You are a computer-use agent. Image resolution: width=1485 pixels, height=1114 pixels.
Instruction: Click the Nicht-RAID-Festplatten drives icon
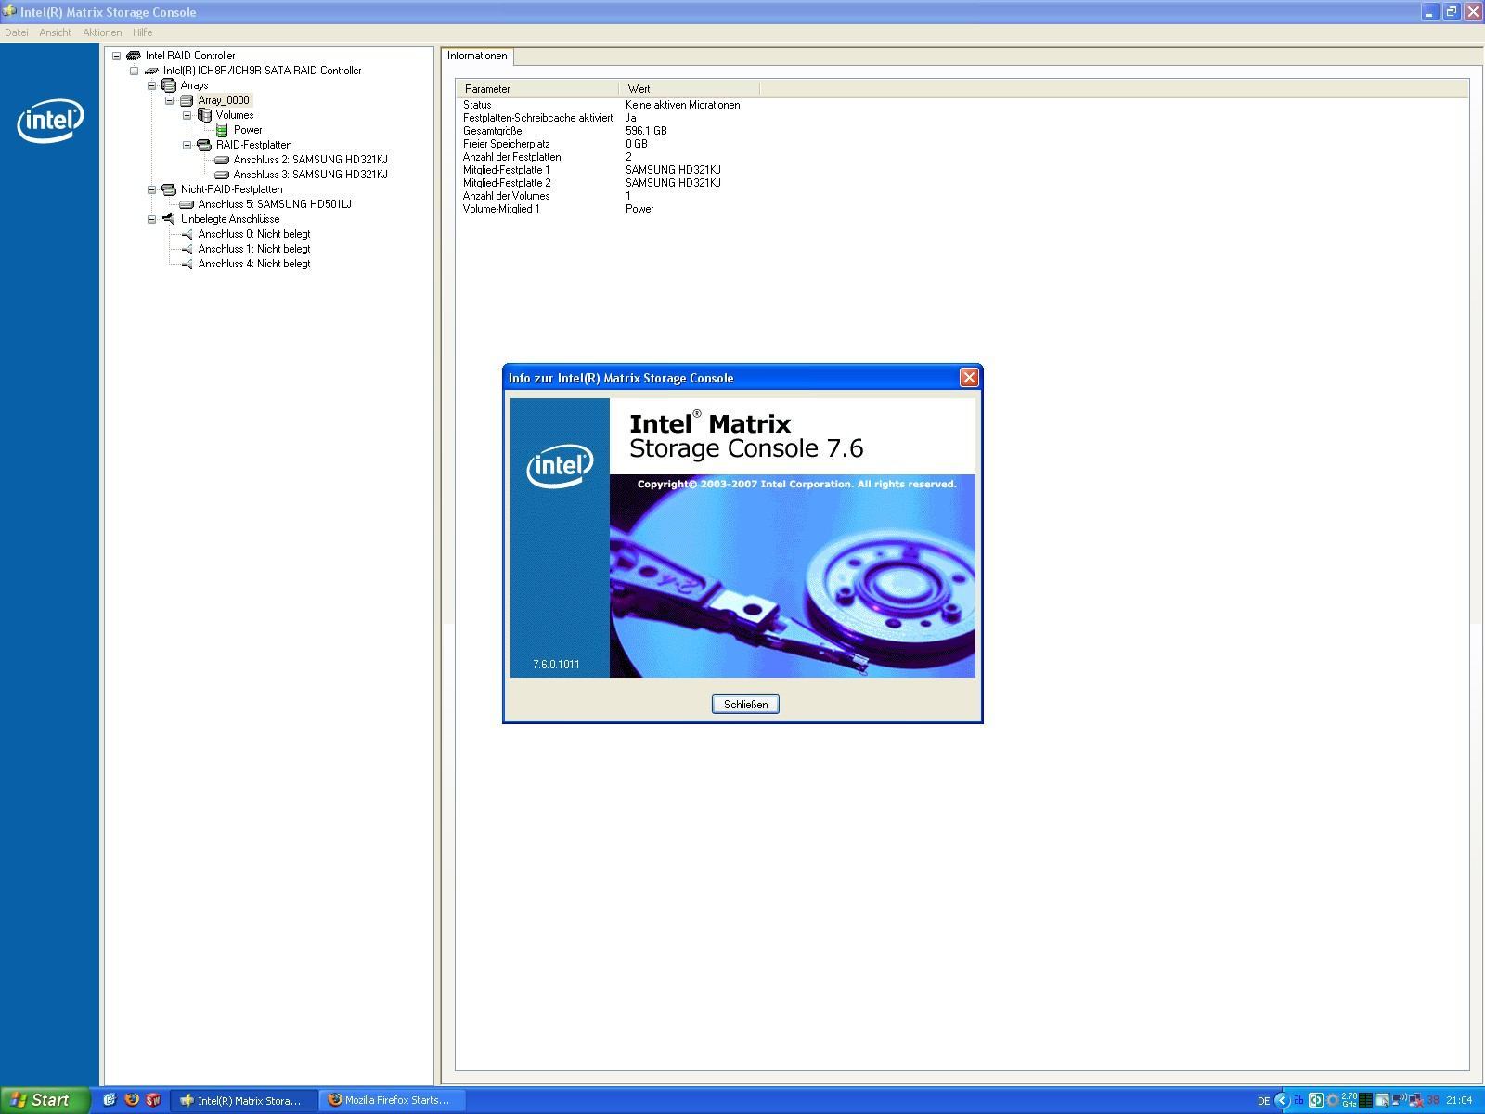(x=168, y=189)
